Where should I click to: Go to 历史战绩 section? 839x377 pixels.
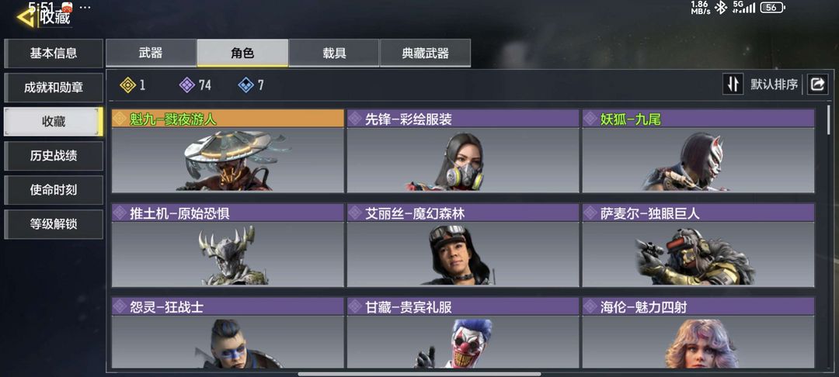click(54, 156)
